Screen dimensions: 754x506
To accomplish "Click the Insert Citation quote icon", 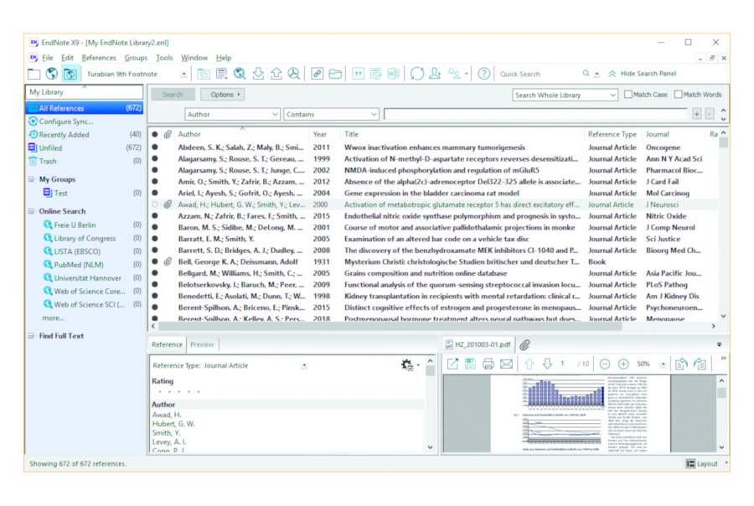I will coord(359,74).
